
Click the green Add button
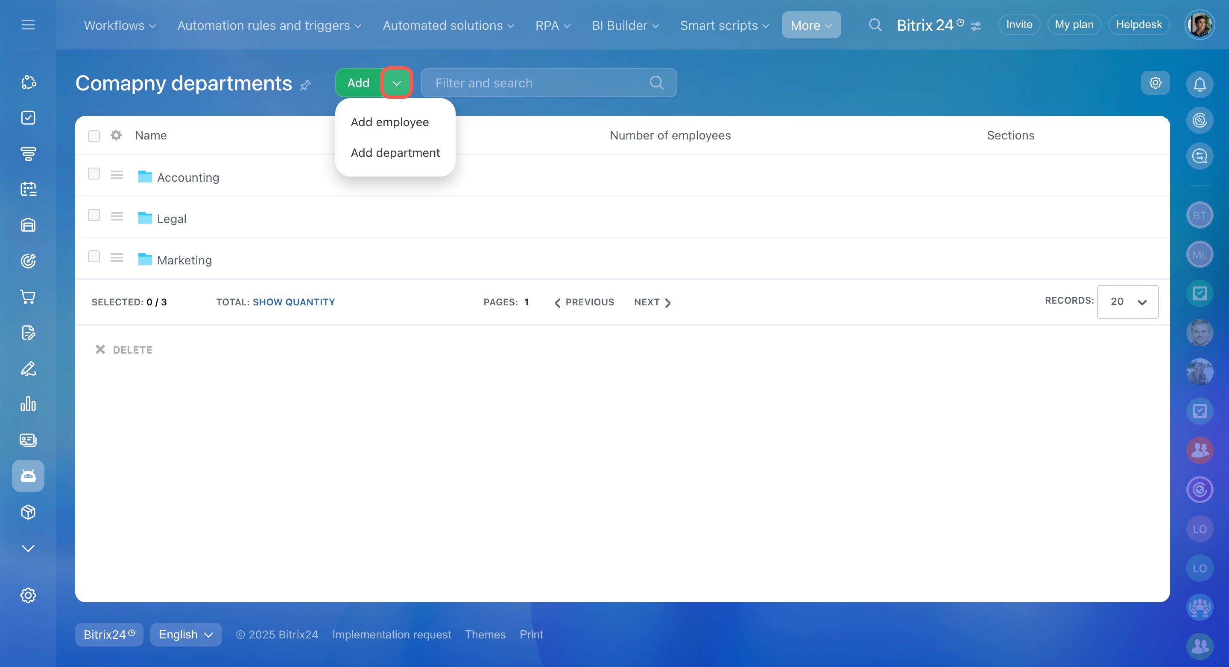pos(358,83)
